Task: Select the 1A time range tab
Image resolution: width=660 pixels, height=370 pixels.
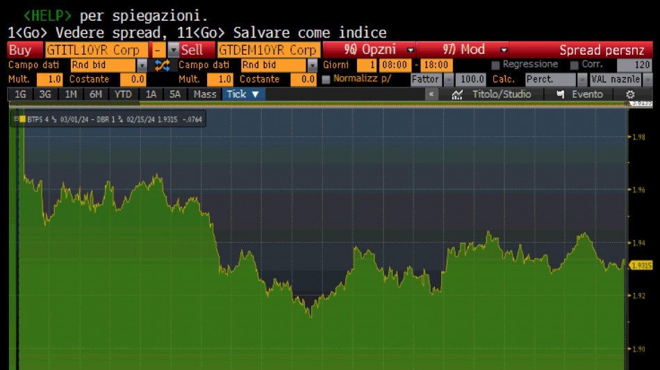Action: tap(151, 94)
